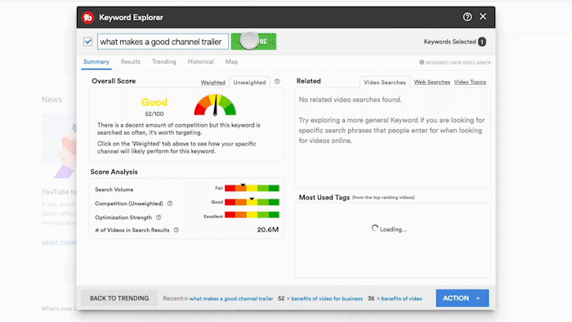The height and width of the screenshot is (322, 572).
Task: Open the Trending tab
Action: [x=164, y=61]
